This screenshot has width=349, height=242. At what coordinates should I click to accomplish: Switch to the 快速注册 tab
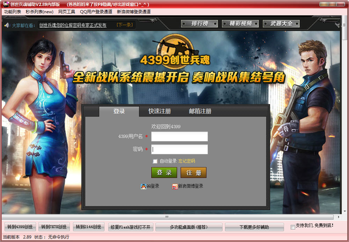[160, 111]
